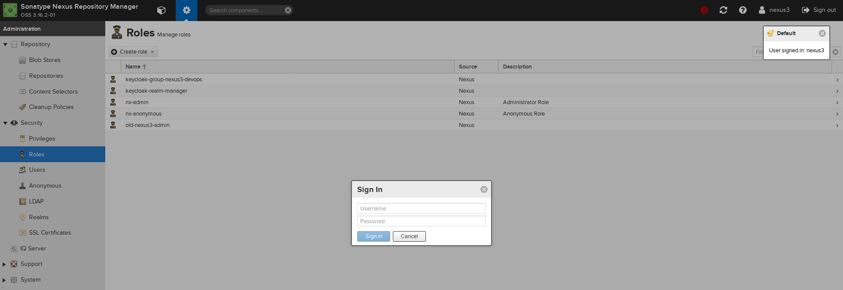843x290 pixels.
Task: Click the Repository database icon in sidebar
Action: pyautogui.click(x=14, y=44)
